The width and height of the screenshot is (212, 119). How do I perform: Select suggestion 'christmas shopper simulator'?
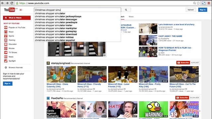point(77,14)
